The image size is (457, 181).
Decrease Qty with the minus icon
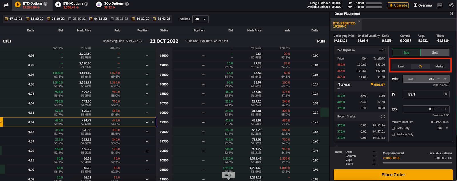pyautogui.click(x=438, y=109)
